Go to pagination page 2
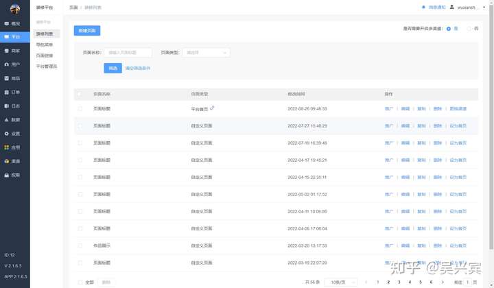 pyautogui.click(x=388, y=282)
